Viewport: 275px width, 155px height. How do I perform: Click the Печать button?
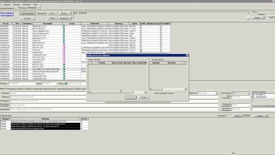(52, 18)
